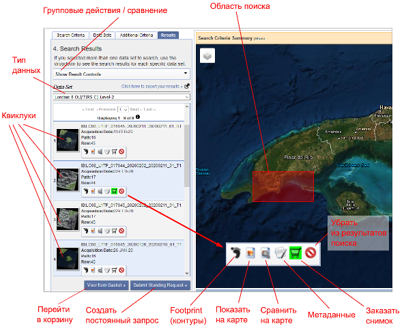Click Submit Standing Request button

[x=160, y=285]
